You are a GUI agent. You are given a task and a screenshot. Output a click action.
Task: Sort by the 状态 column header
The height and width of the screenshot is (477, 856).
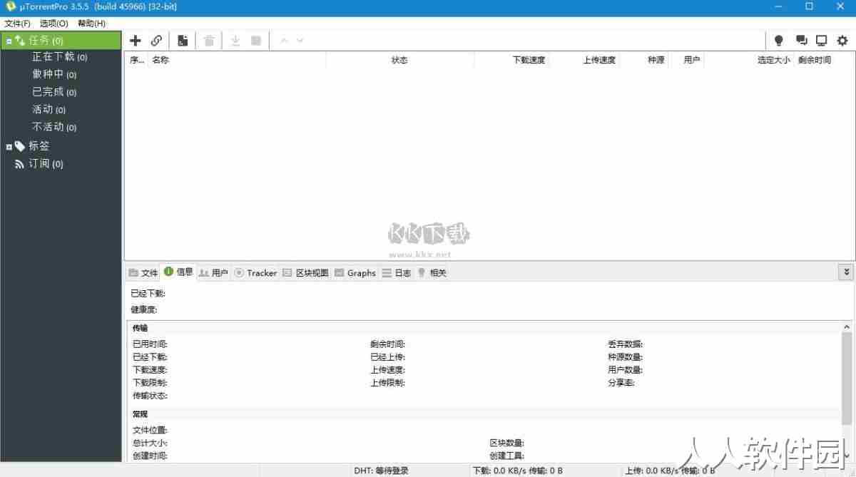[399, 60]
